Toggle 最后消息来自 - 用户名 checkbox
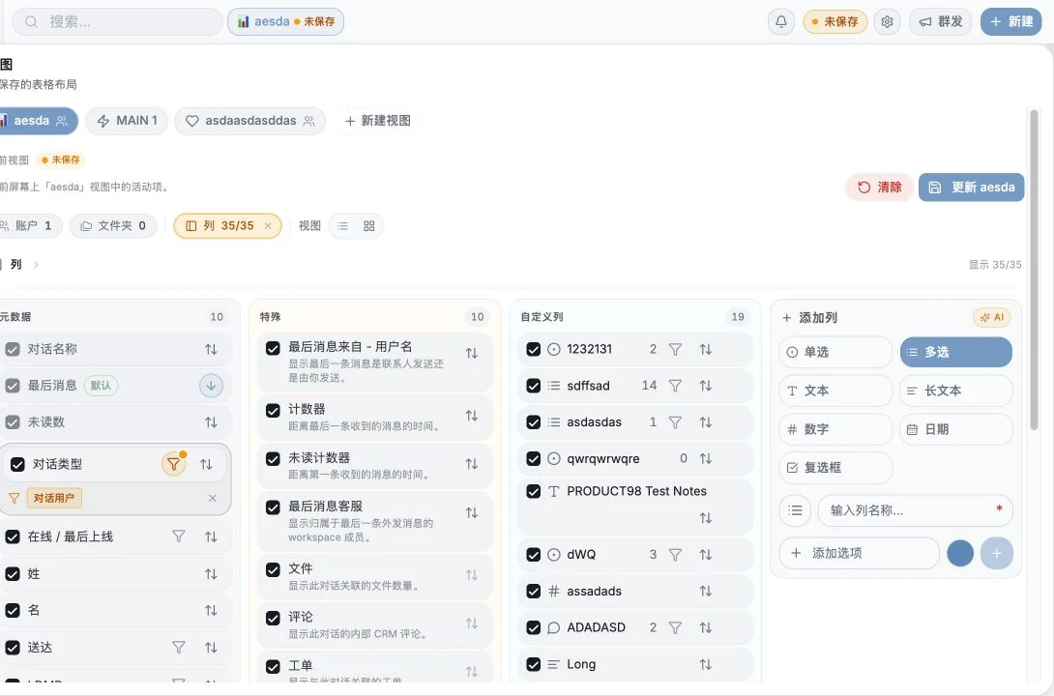The height and width of the screenshot is (696, 1054). (273, 348)
